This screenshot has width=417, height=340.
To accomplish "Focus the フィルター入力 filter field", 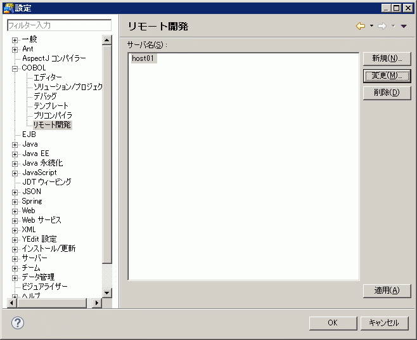I will coord(60,25).
